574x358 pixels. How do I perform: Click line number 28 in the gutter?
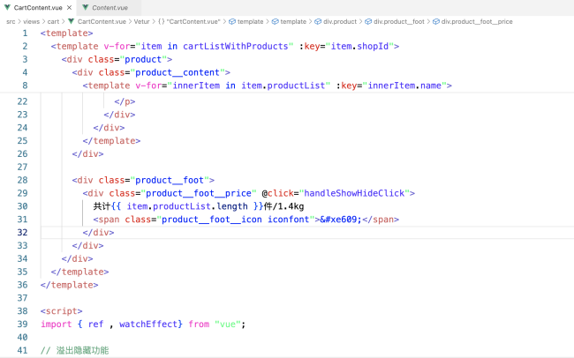coord(22,180)
